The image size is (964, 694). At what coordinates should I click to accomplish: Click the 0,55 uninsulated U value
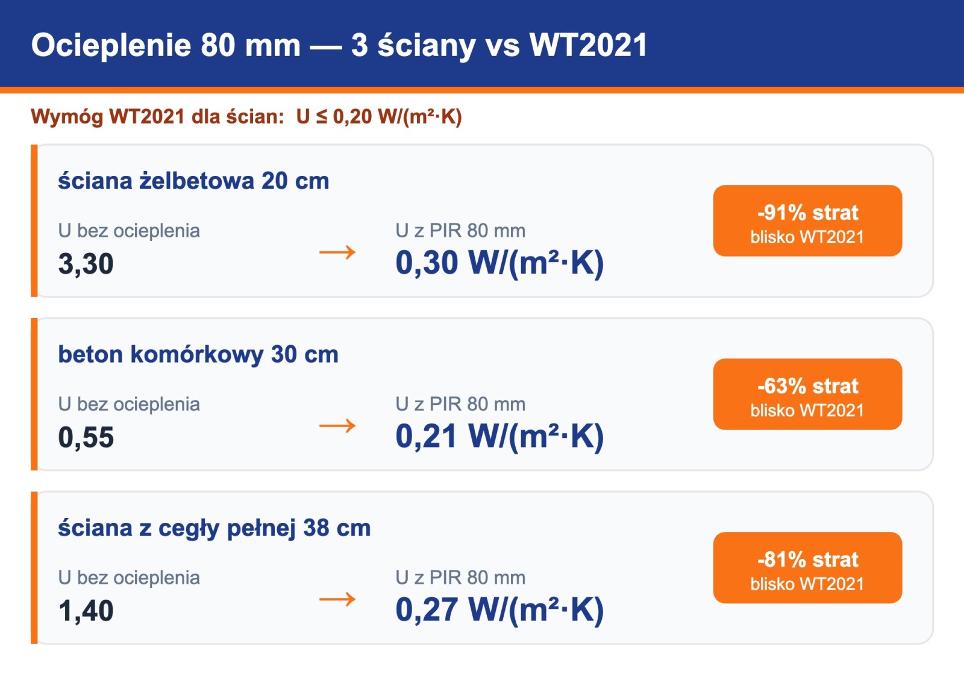[86, 437]
